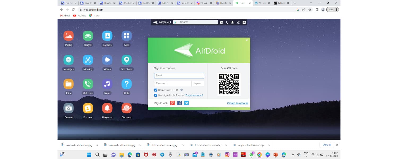Open the Files folder icon

[68, 84]
